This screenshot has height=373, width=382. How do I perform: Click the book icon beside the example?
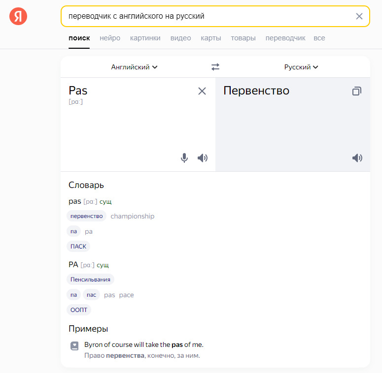[x=74, y=346]
